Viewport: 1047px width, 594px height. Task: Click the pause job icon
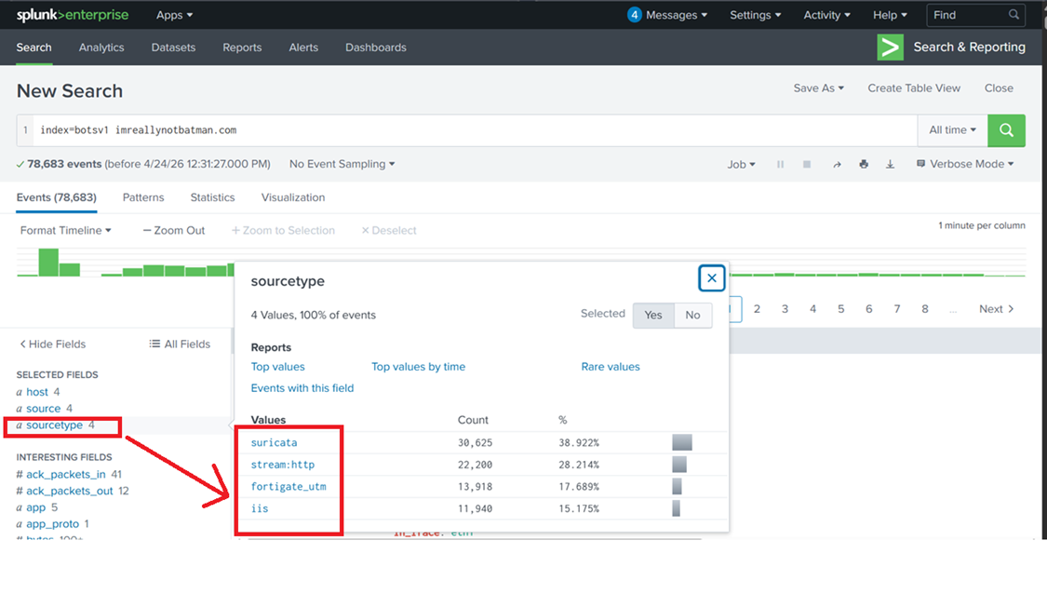pyautogui.click(x=780, y=165)
